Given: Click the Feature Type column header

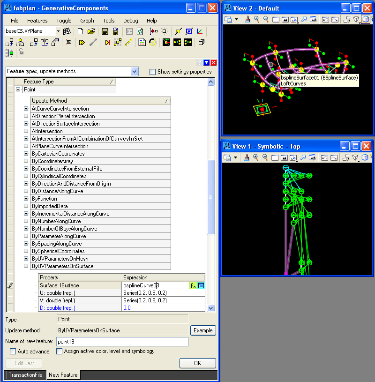Looking at the screenshot, I should click(65, 82).
